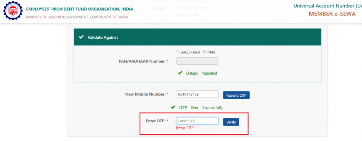Click the Resend OTP button
Viewport: 362px width, 141px height.
[x=236, y=95]
